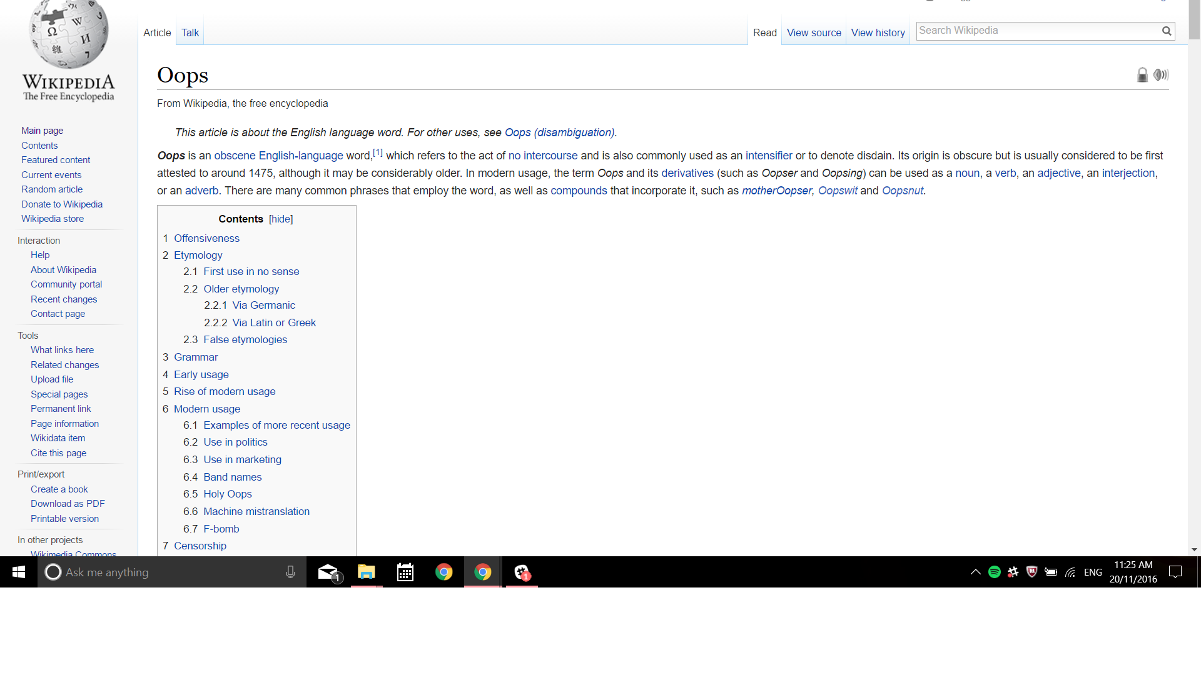Open the Action Center notifications panel

(x=1175, y=572)
